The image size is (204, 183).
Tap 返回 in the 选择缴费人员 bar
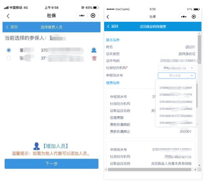12,27
